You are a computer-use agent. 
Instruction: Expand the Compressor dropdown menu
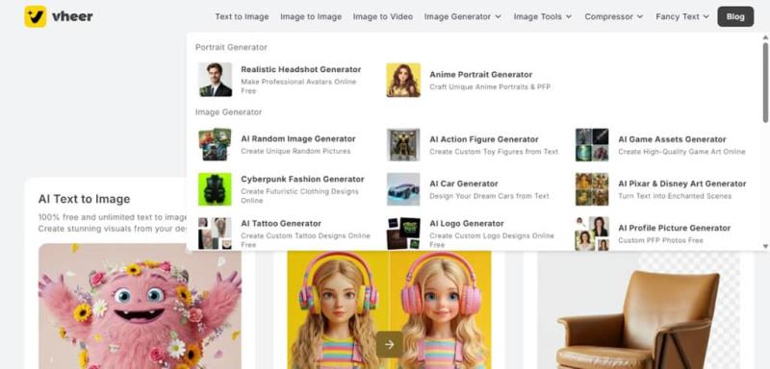point(614,16)
